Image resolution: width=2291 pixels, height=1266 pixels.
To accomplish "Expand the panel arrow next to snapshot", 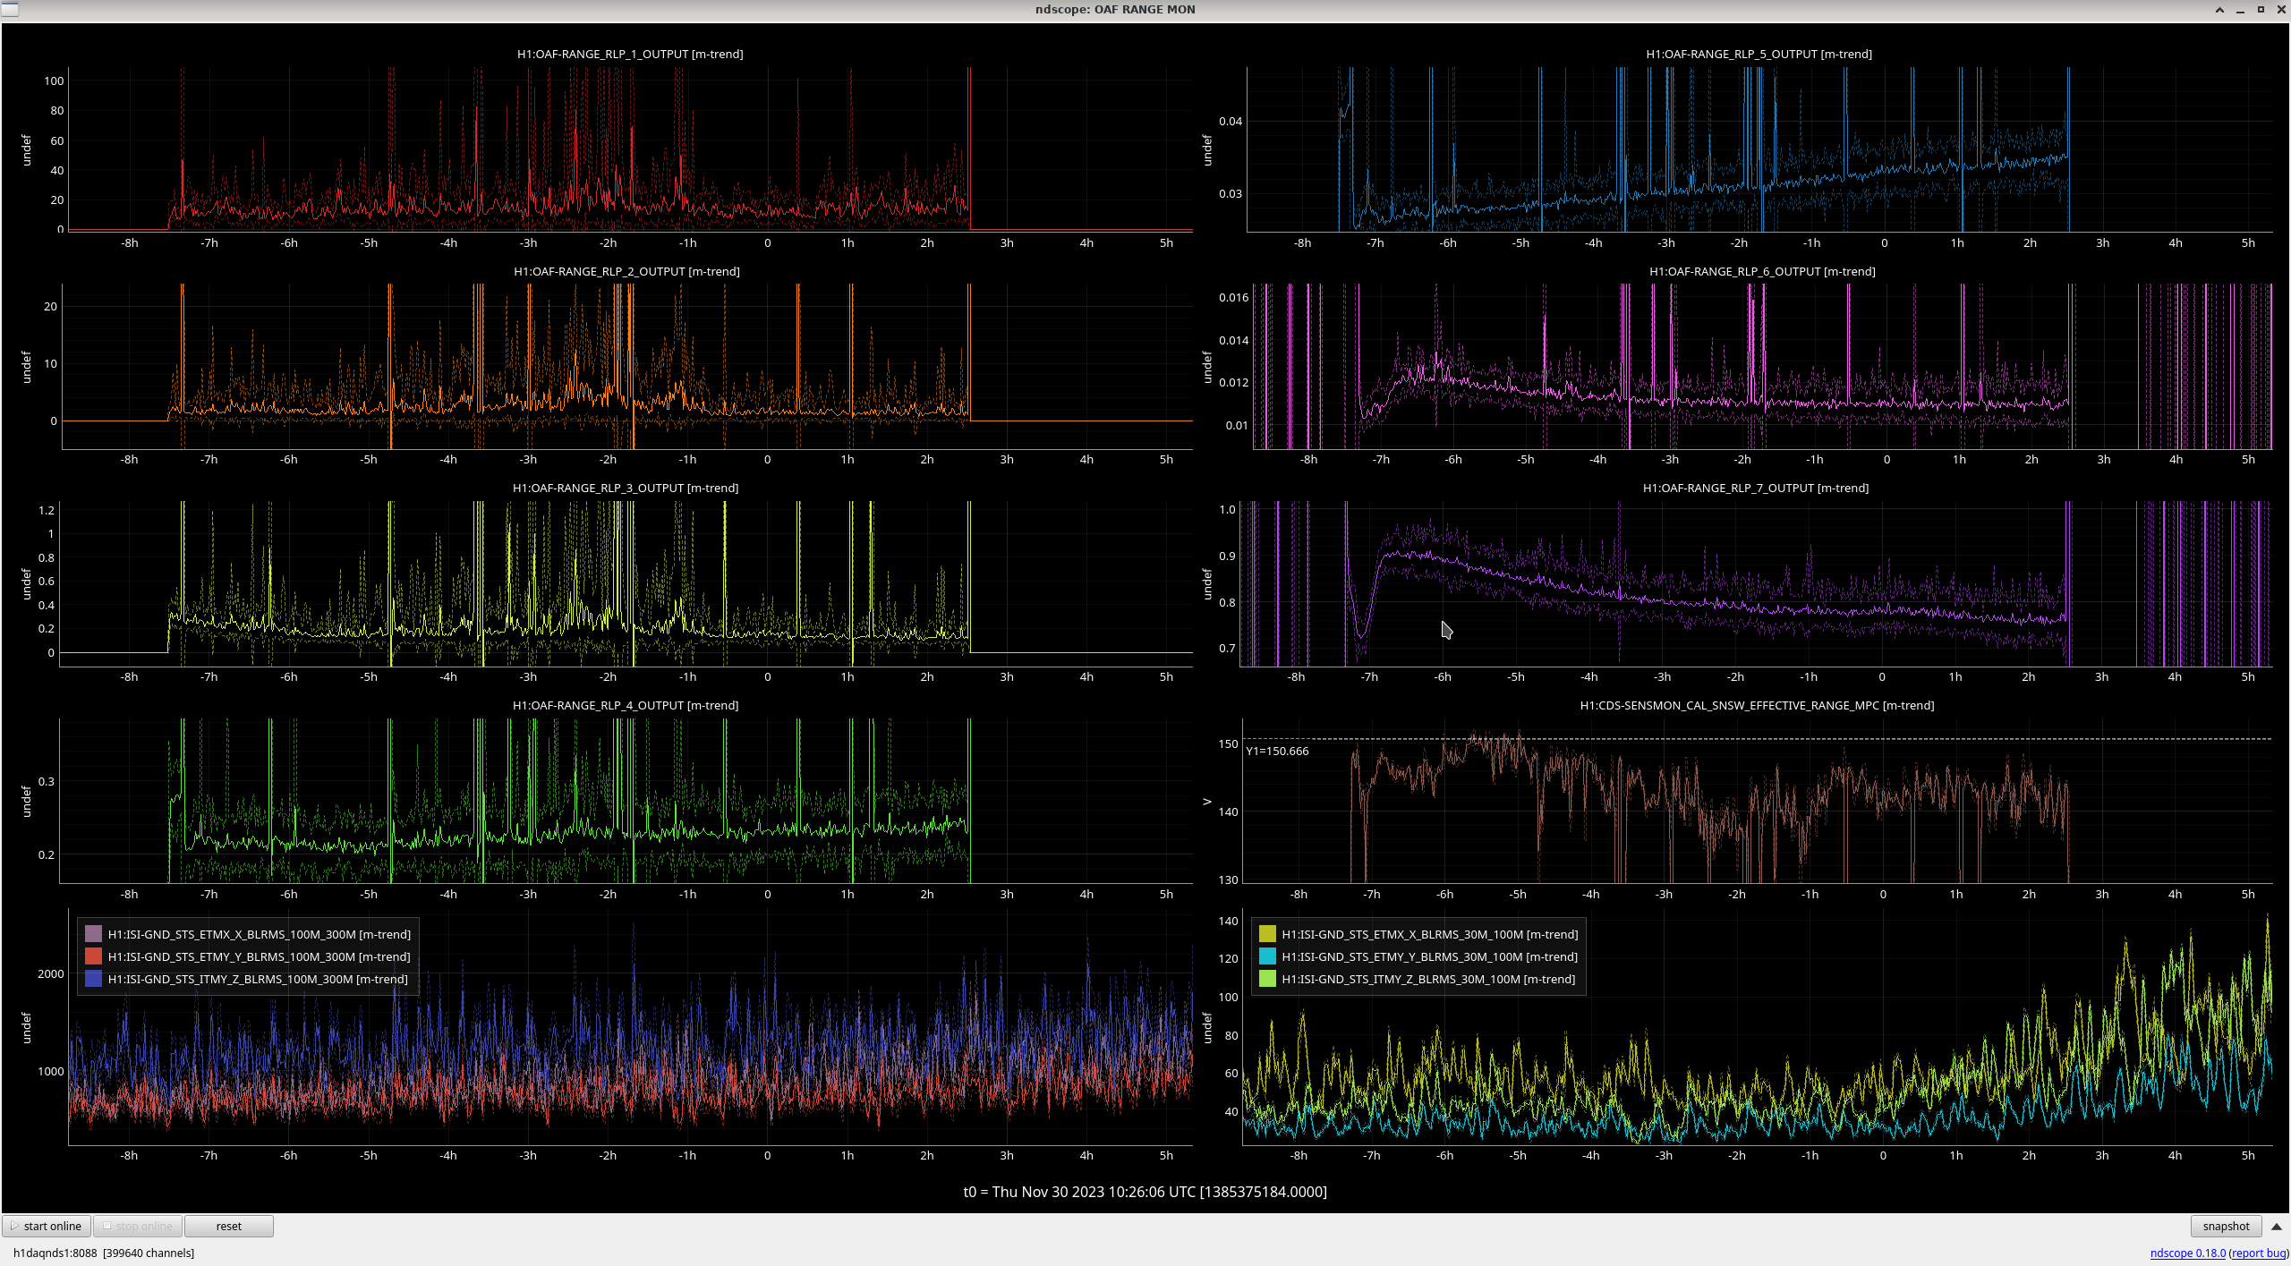I will pos(2277,1226).
